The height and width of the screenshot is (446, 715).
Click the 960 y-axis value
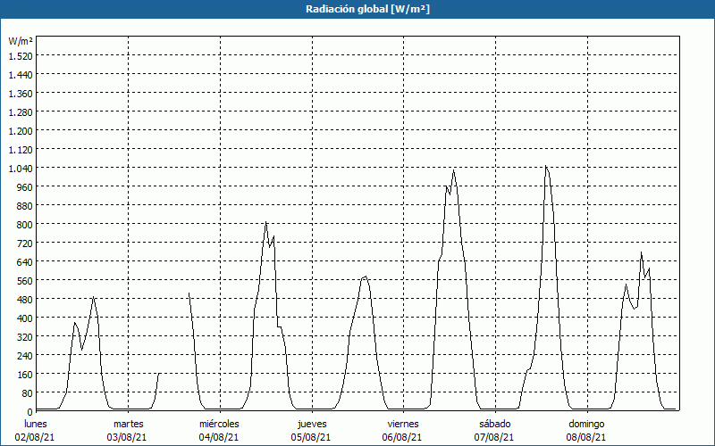25,187
